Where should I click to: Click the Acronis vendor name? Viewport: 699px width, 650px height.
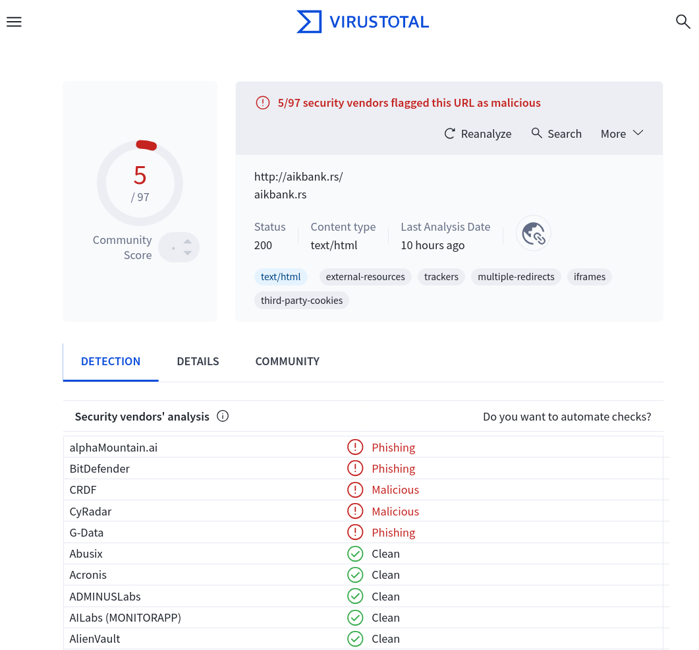click(88, 575)
